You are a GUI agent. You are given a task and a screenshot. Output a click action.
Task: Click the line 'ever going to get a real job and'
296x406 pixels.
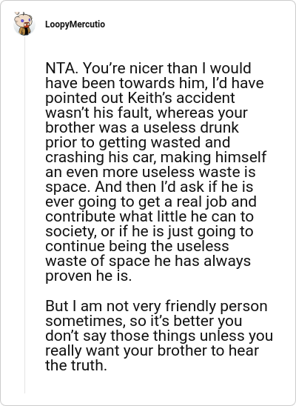click(x=151, y=202)
